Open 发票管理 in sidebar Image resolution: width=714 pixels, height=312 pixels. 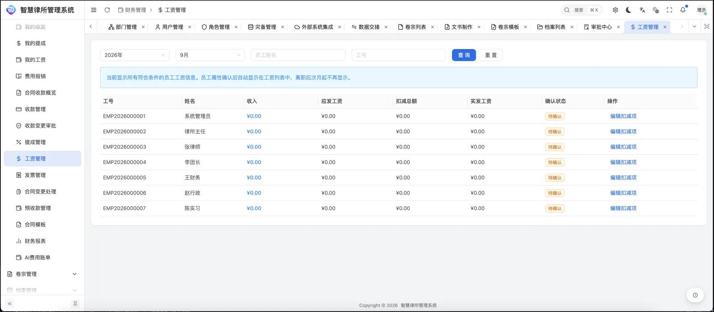[42, 175]
